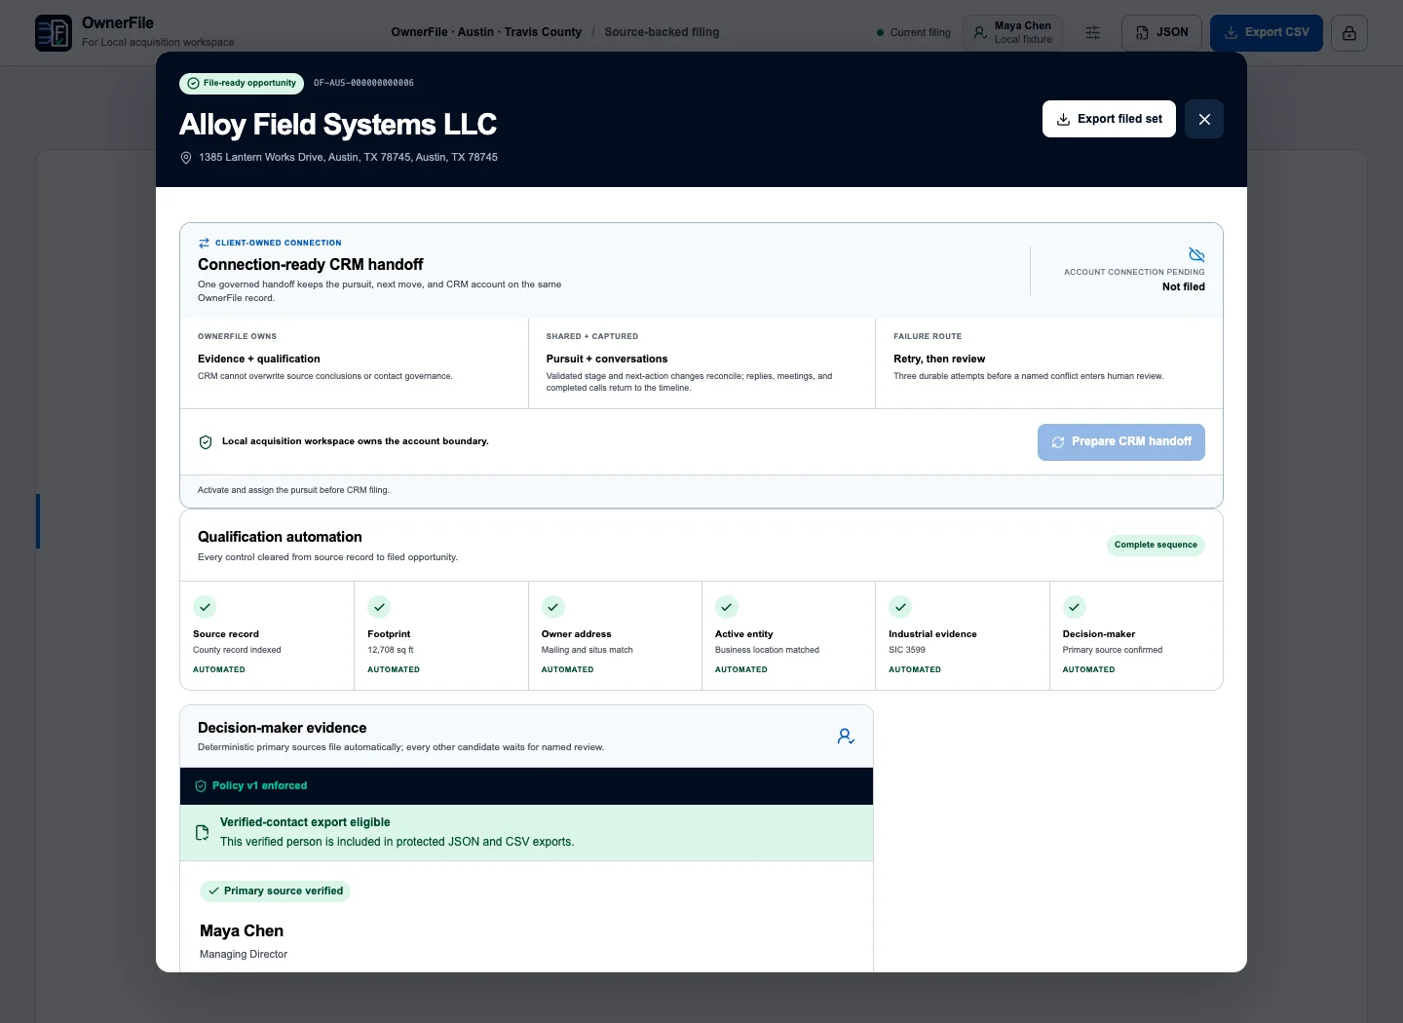Click the Qualification automation heading
The width and height of the screenshot is (1403, 1023).
pos(280,538)
